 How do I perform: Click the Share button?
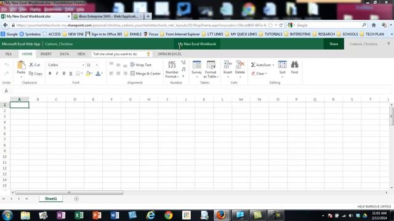tap(334, 44)
